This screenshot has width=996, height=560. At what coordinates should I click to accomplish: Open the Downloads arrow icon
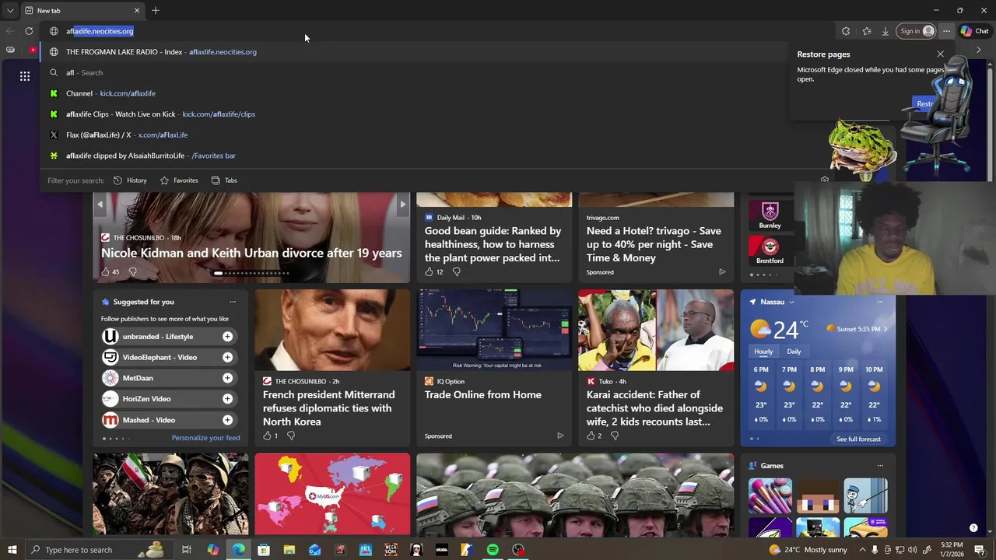pyautogui.click(x=886, y=31)
